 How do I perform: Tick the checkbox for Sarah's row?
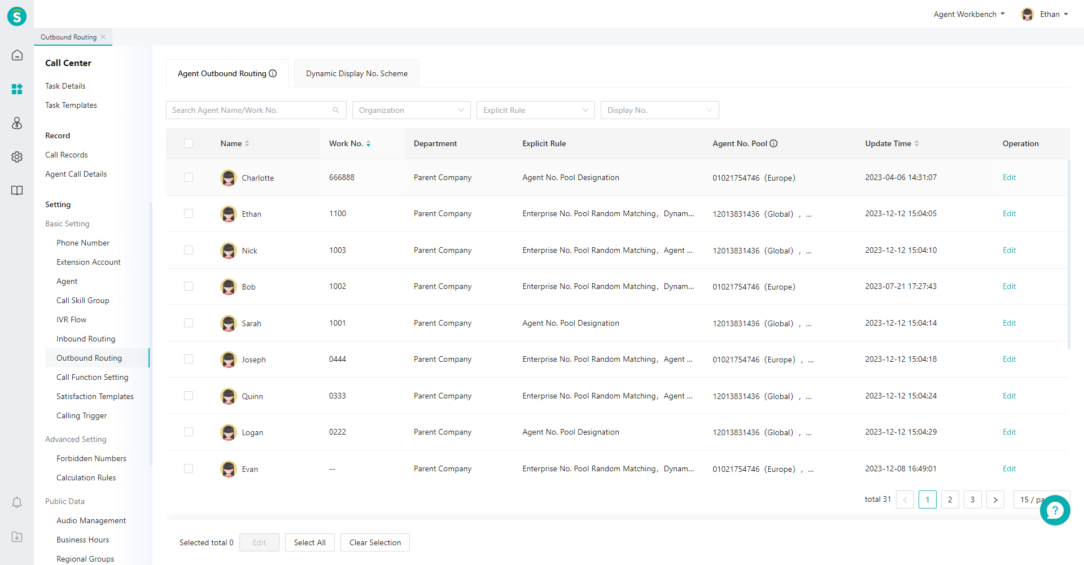[x=189, y=323]
